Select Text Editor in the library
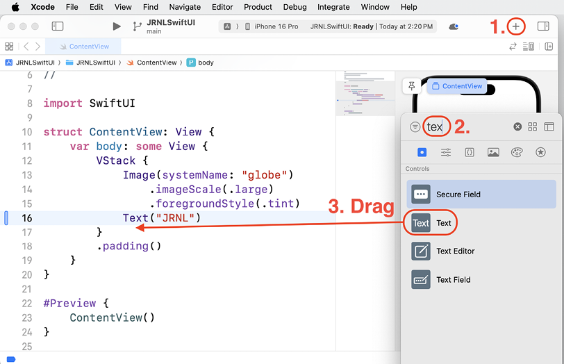564x364 pixels. (x=481, y=251)
